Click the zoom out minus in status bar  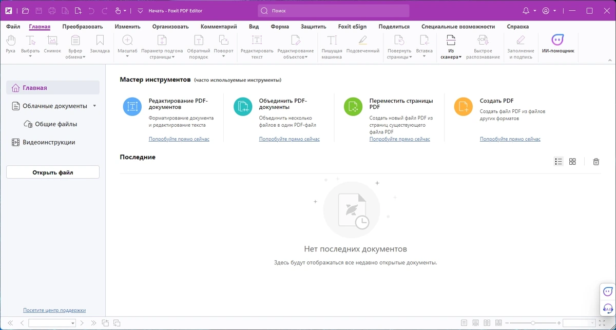(506, 323)
